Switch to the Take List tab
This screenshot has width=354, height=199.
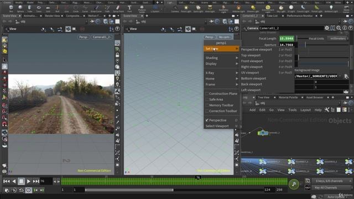click(x=272, y=16)
